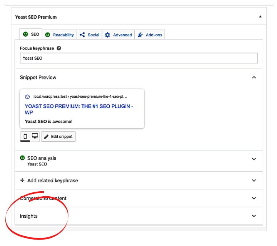The image size is (277, 246).
Task: Click the globe favicon in snippet preview
Action: [x=27, y=97]
